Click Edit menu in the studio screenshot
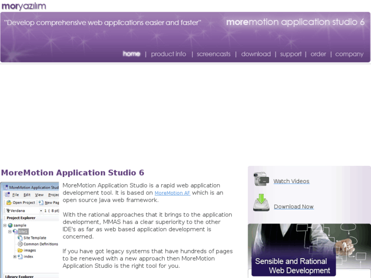 click(x=27, y=195)
